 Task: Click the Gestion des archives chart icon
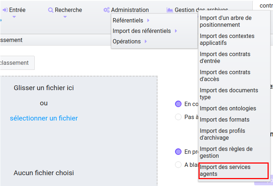point(170,10)
